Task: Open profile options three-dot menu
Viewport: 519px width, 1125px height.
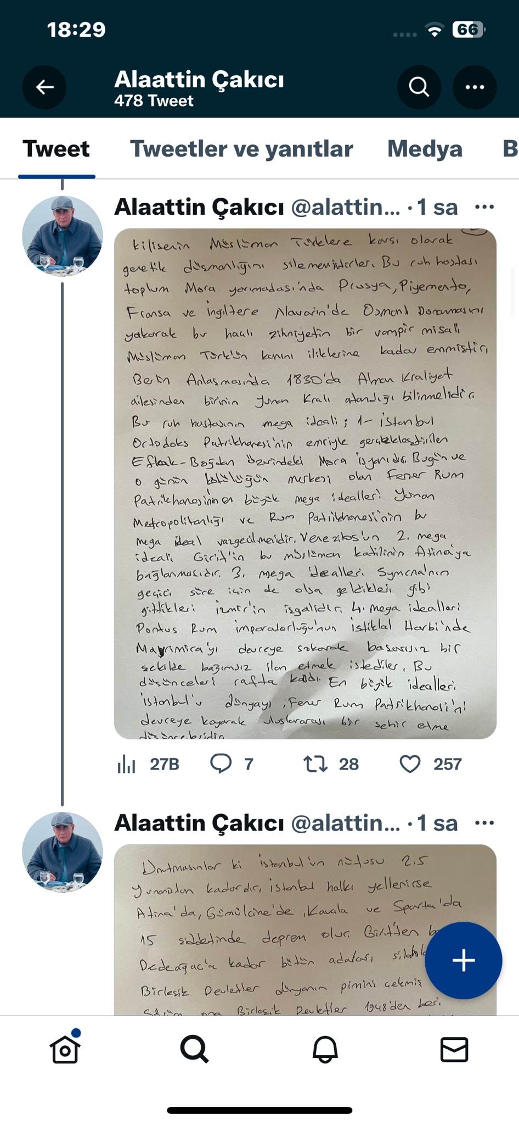Action: (x=475, y=87)
